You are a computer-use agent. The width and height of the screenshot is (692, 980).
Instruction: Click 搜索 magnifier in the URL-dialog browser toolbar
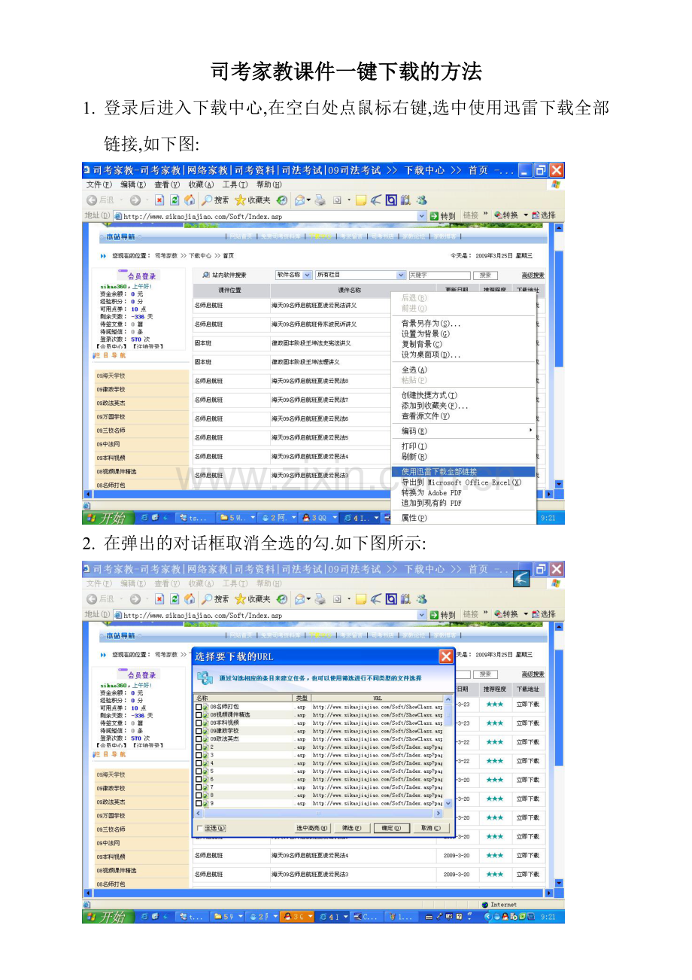[206, 599]
